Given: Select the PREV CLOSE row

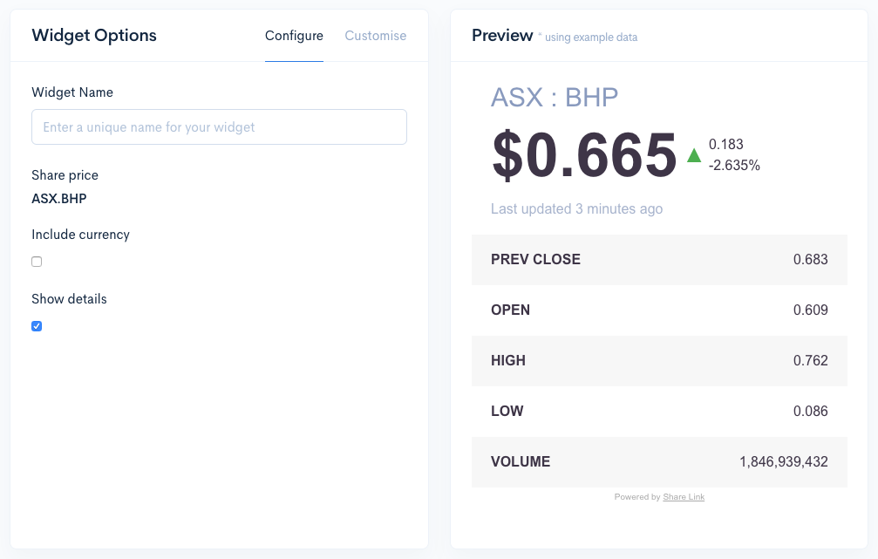Looking at the screenshot, I should coord(659,259).
